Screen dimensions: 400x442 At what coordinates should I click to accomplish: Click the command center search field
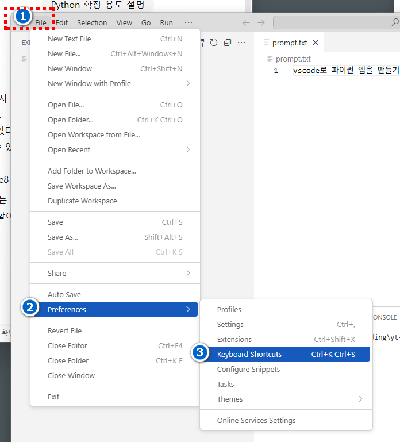click(333, 22)
